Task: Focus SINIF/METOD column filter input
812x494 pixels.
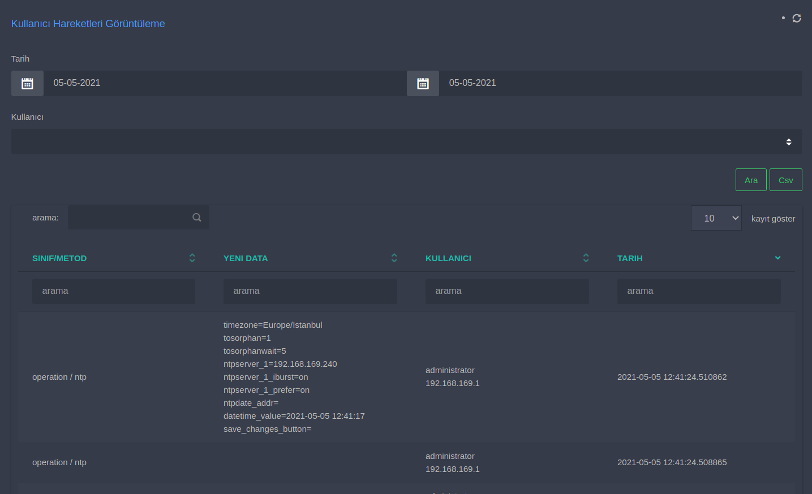Action: (113, 291)
